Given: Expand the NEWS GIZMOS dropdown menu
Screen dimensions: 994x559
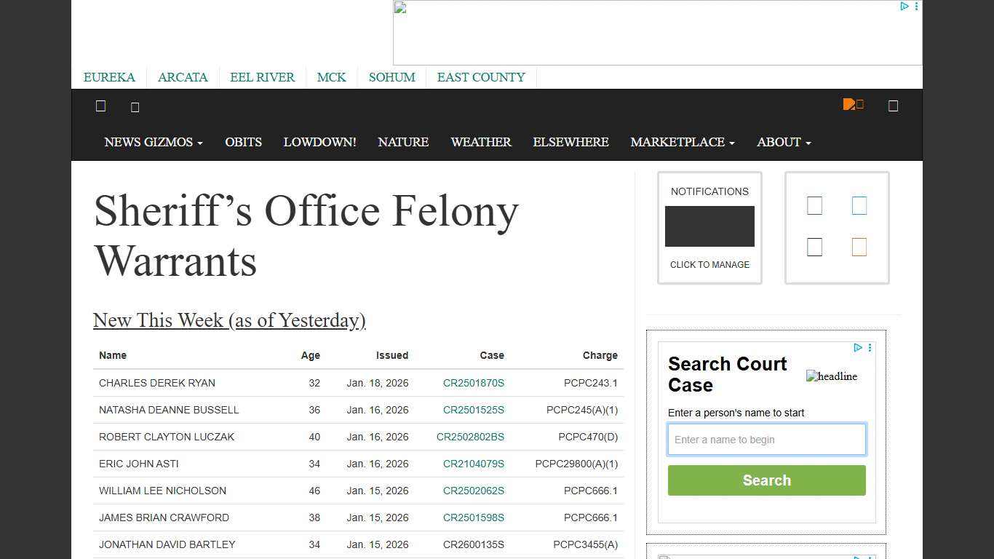Looking at the screenshot, I should point(153,142).
